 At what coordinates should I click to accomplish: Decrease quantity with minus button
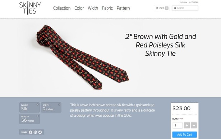[x=194, y=125]
